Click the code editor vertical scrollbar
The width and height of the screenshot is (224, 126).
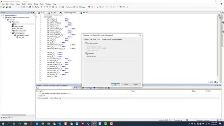click(x=217, y=46)
